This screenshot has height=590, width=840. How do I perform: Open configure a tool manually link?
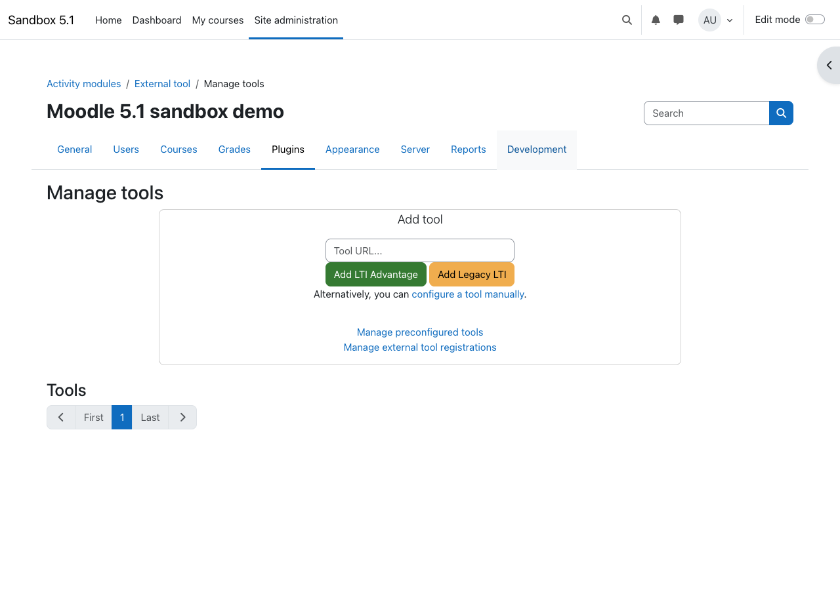pos(467,294)
